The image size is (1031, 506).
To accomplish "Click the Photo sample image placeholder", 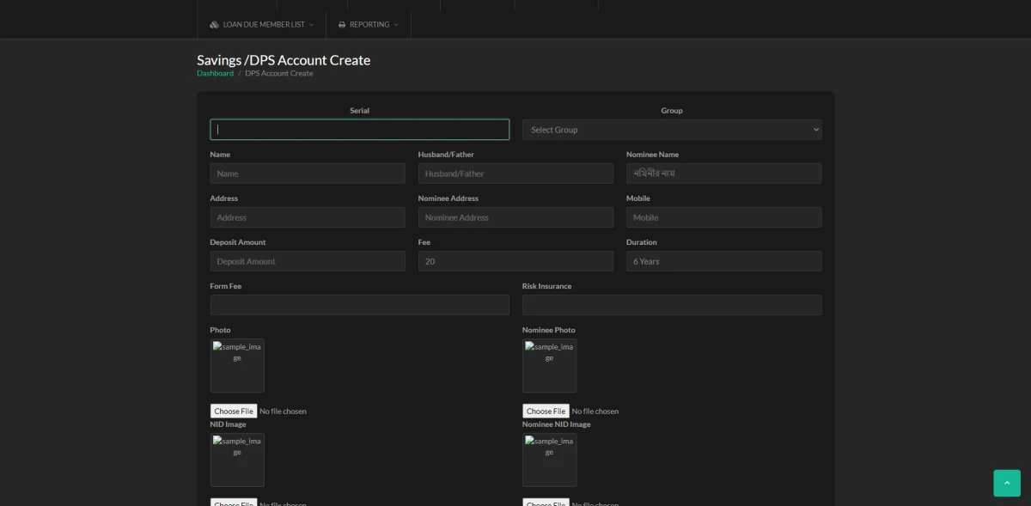I will (x=237, y=366).
